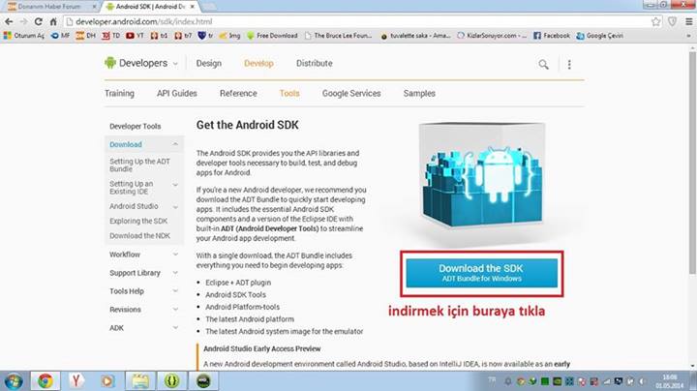Open the site search magnifier icon
Image resolution: width=697 pixels, height=391 pixels.
[x=543, y=65]
